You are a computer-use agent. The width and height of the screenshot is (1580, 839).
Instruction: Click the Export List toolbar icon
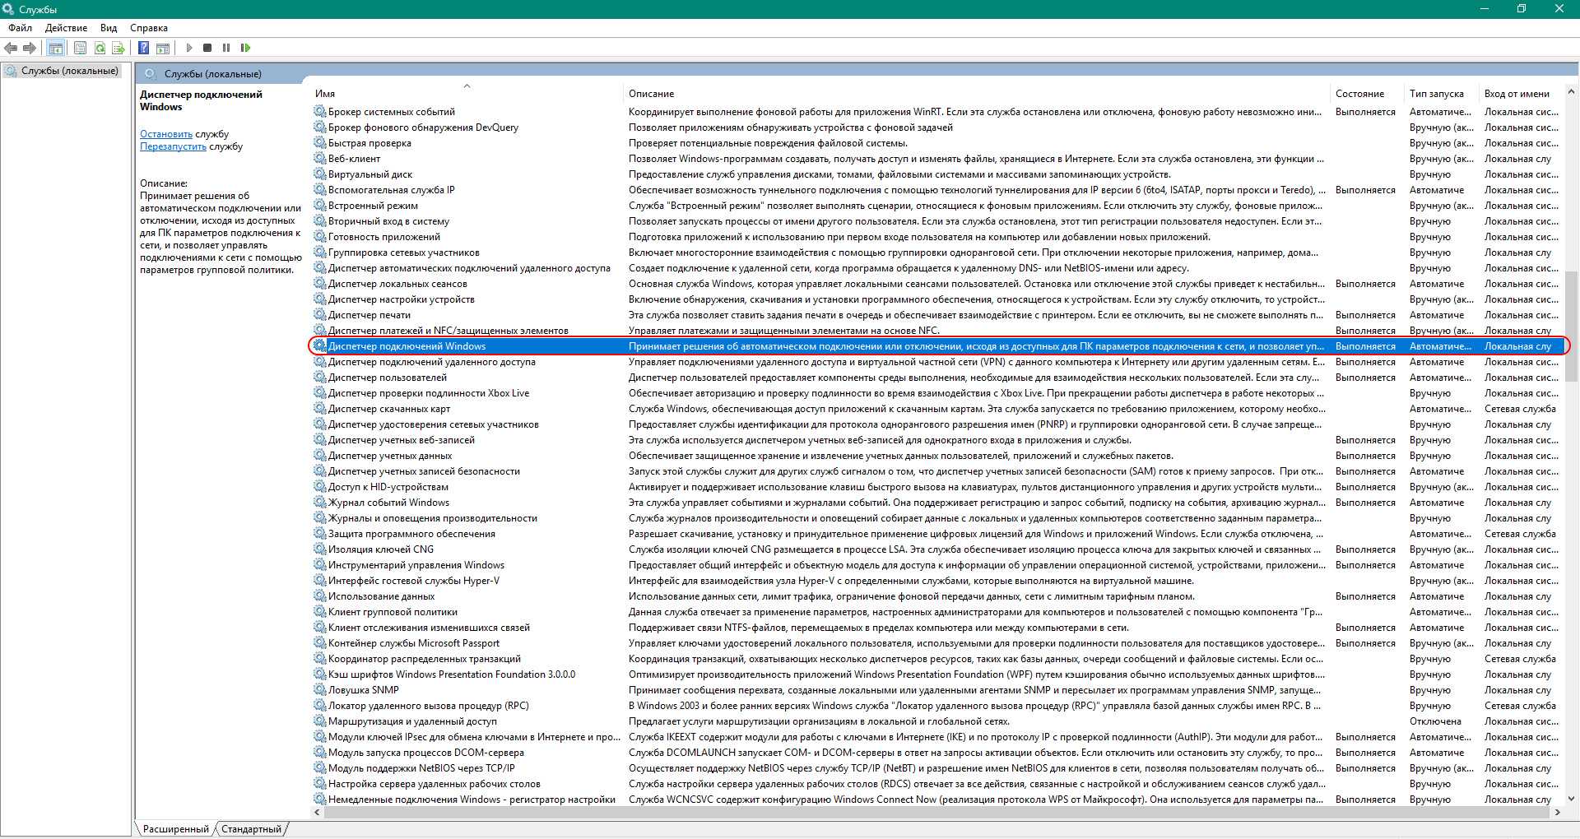(x=118, y=48)
